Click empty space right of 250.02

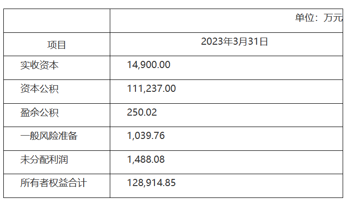point(249,115)
